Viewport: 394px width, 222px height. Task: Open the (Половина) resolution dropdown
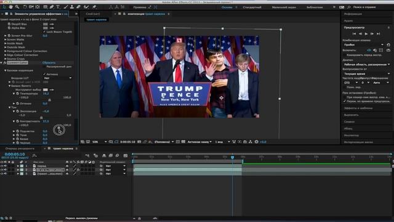pyautogui.click(x=164, y=142)
